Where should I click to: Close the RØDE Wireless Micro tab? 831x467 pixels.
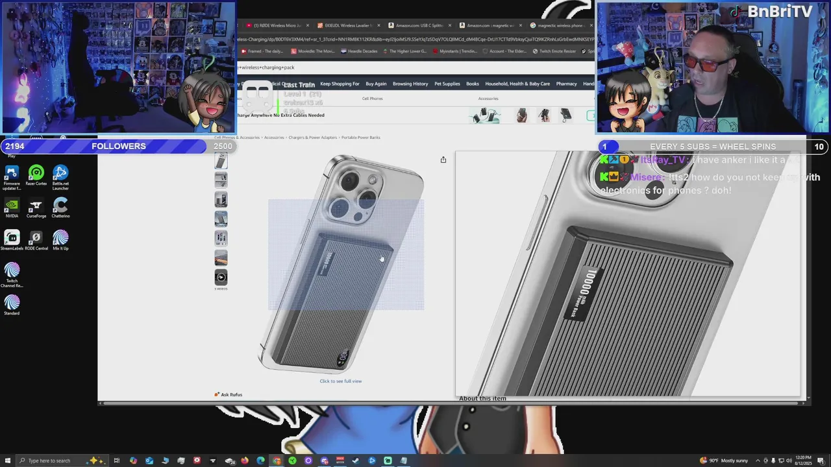(308, 25)
